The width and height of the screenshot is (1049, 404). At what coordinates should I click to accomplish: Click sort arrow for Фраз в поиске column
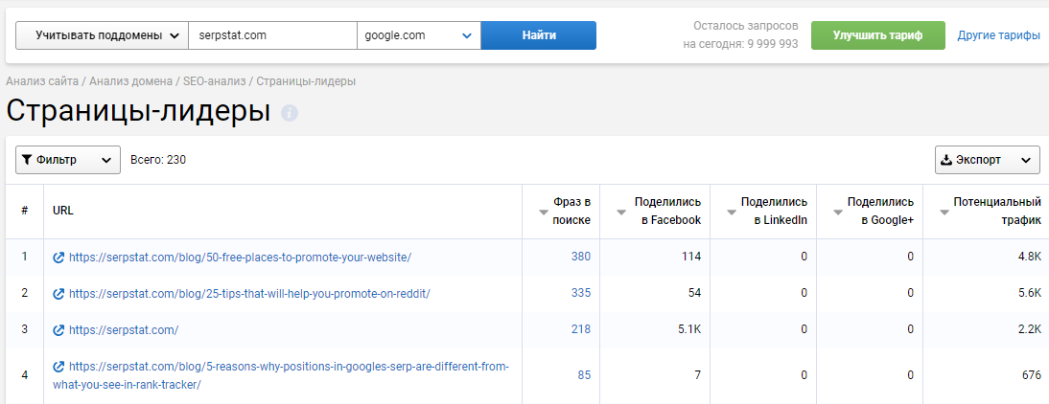544,213
